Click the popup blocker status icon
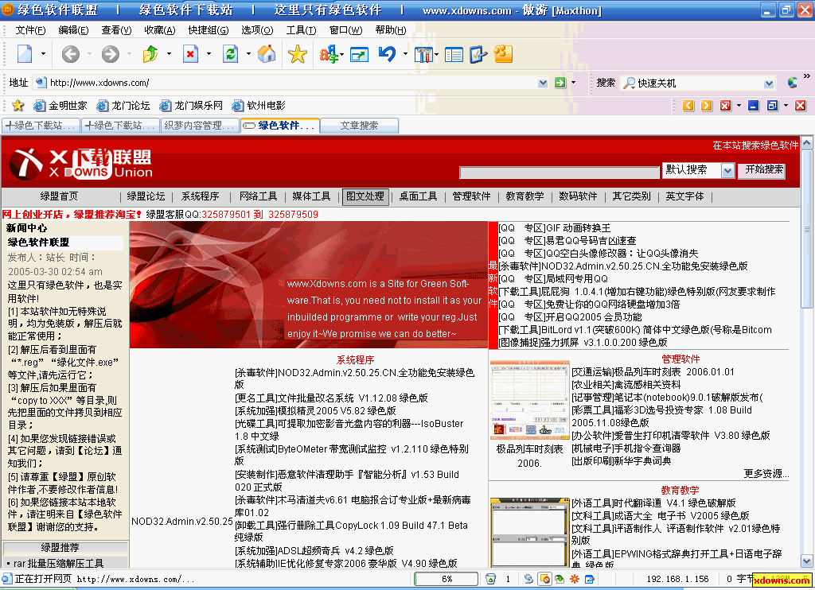This screenshot has height=590, width=815. 544,579
